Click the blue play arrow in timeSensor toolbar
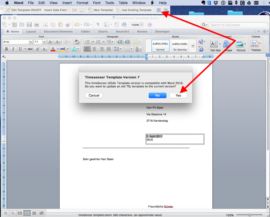This screenshot has width=270, height=217. pyautogui.click(x=166, y=10)
